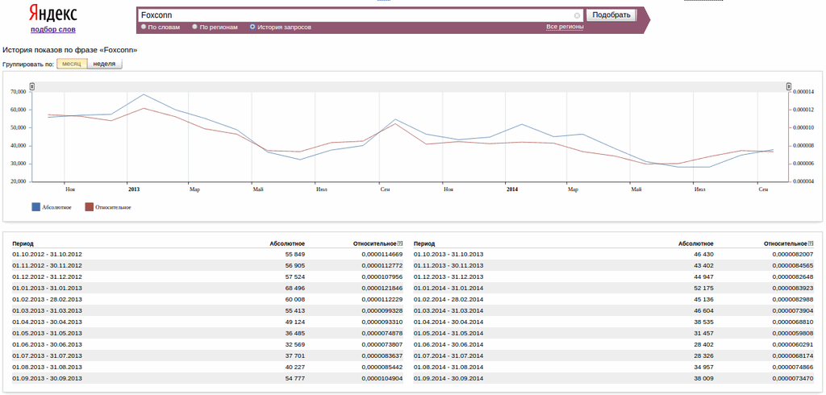Group the history by месяц
The height and width of the screenshot is (395, 826).
tap(72, 64)
